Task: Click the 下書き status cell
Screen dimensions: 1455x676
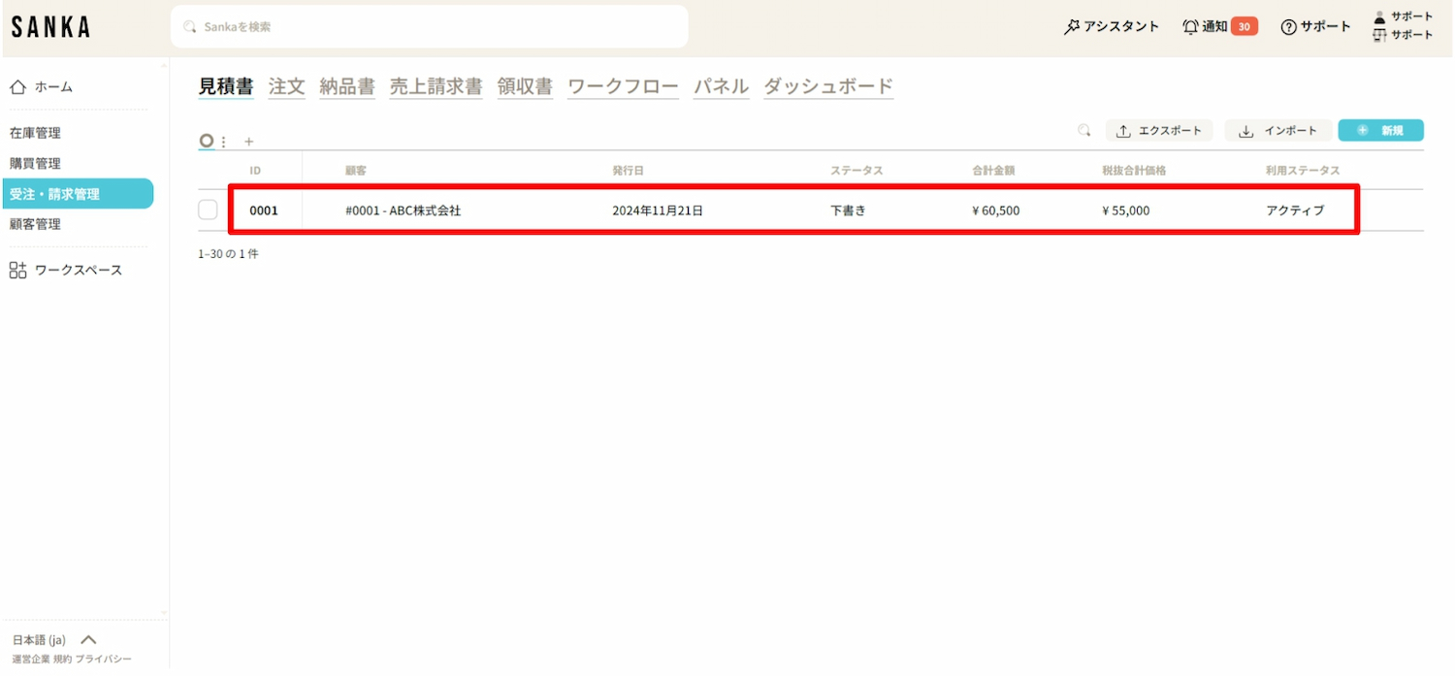Action: point(848,210)
